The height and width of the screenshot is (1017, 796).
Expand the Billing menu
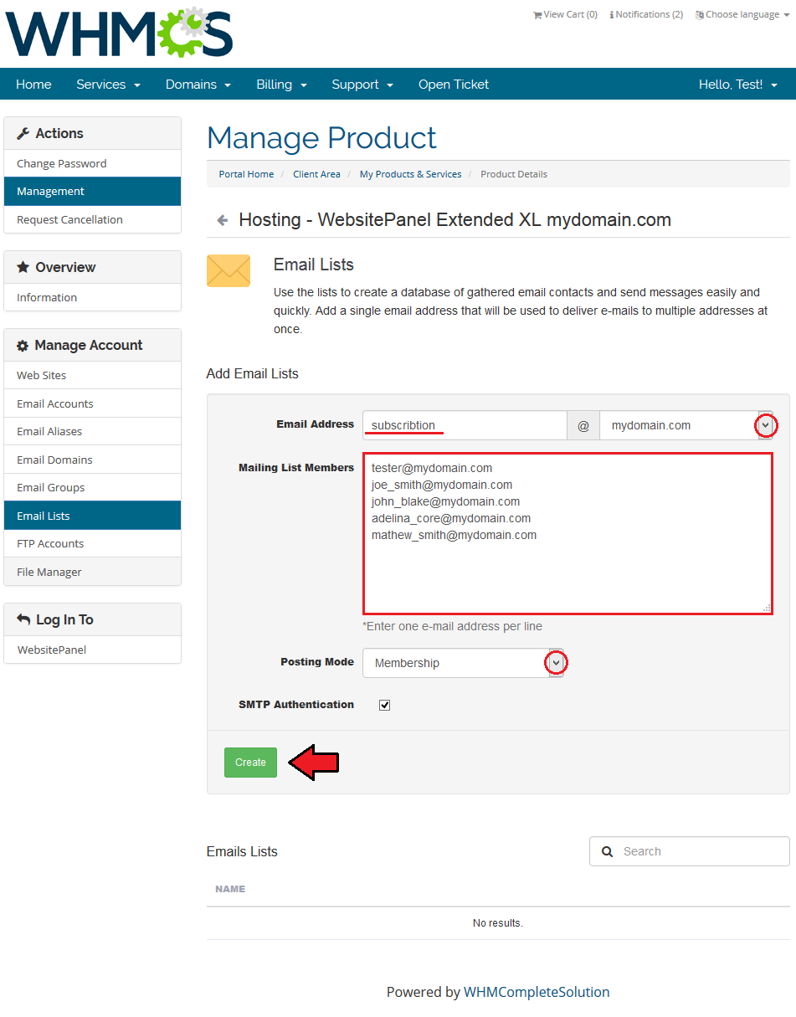[282, 85]
